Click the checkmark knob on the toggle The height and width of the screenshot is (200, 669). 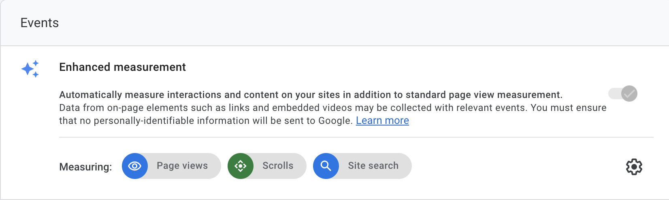629,94
